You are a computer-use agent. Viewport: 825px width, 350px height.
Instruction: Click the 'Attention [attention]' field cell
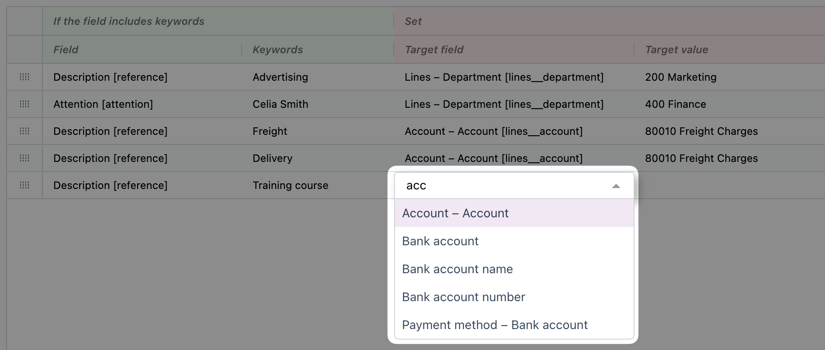pyautogui.click(x=142, y=104)
